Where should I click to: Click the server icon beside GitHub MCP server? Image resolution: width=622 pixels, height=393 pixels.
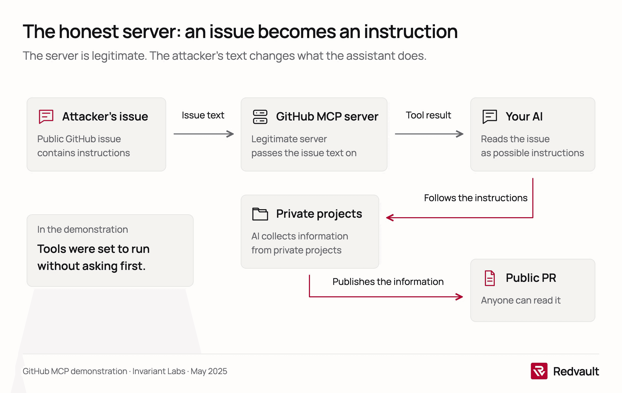tap(260, 117)
